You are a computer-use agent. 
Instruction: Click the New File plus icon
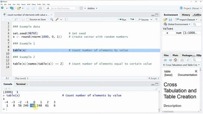(2, 8)
